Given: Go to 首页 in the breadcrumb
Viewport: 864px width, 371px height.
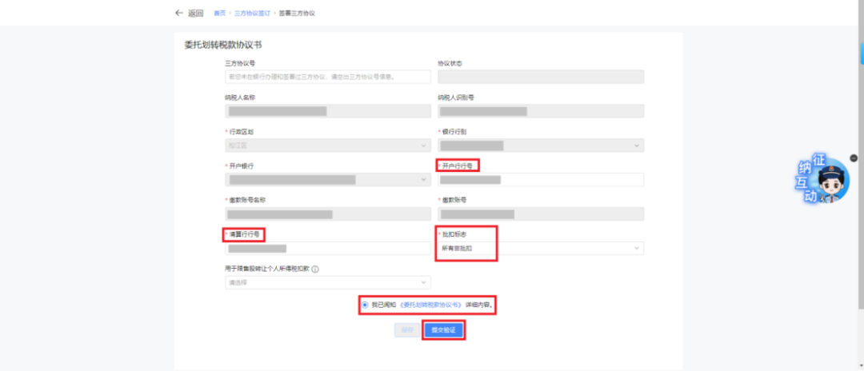Looking at the screenshot, I should pos(219,14).
